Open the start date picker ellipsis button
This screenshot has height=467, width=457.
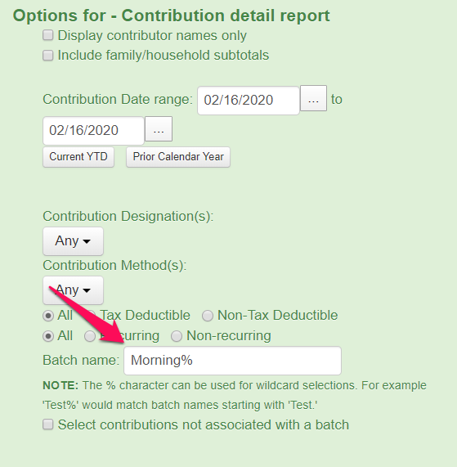coord(313,98)
